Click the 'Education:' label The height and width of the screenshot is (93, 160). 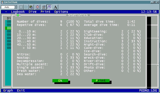coord(93,38)
